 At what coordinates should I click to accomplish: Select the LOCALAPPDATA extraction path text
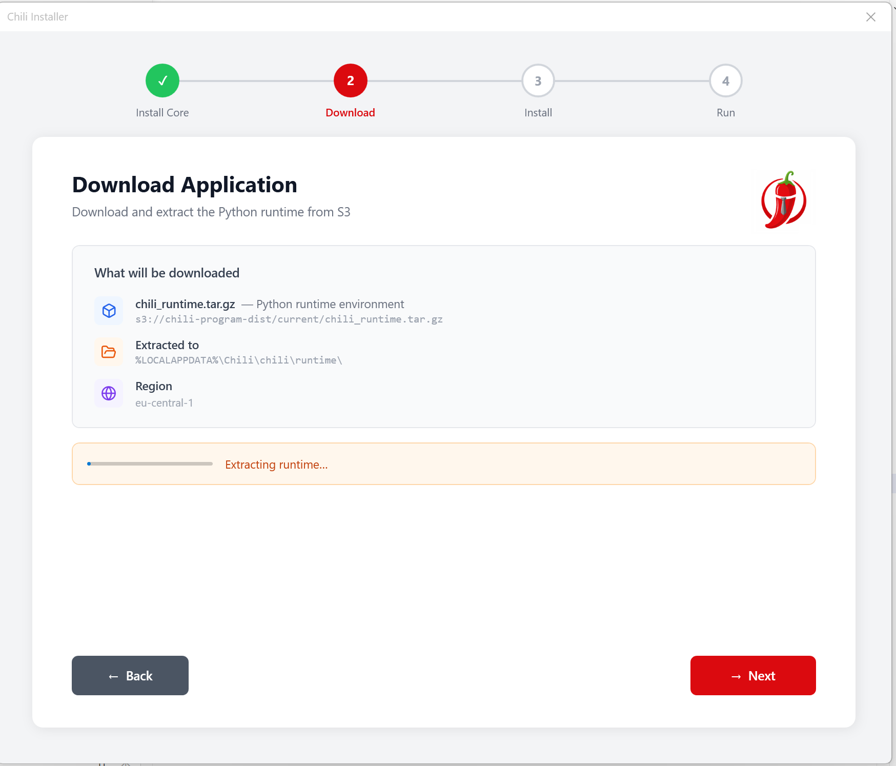238,360
